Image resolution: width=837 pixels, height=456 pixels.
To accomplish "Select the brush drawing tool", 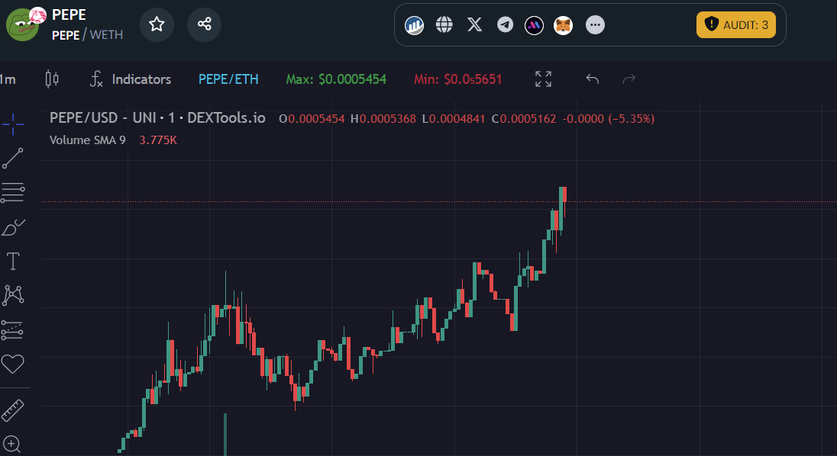I will [x=13, y=227].
